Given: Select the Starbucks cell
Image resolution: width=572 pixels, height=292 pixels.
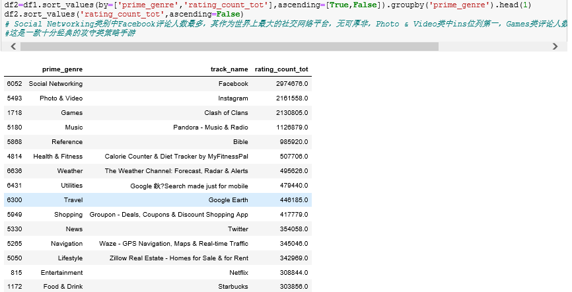Looking at the screenshot, I should click(x=232, y=287).
